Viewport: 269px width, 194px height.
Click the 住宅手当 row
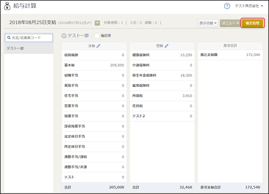pyautogui.click(x=94, y=96)
